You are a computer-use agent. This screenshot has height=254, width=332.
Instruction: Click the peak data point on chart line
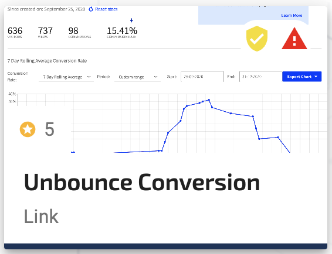coord(209,99)
